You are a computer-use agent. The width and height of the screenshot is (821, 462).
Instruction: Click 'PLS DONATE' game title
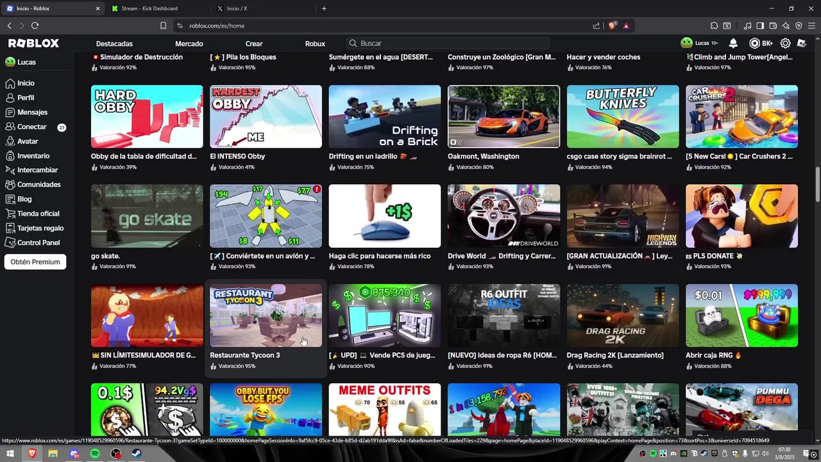click(714, 256)
